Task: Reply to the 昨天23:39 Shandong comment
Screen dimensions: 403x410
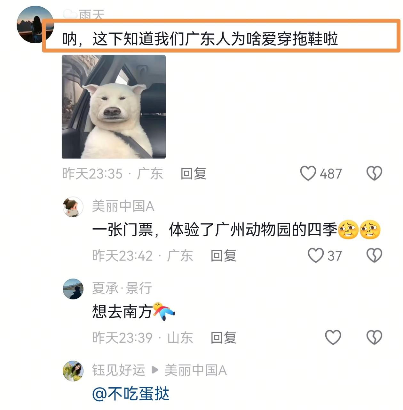Action: pyautogui.click(x=224, y=338)
